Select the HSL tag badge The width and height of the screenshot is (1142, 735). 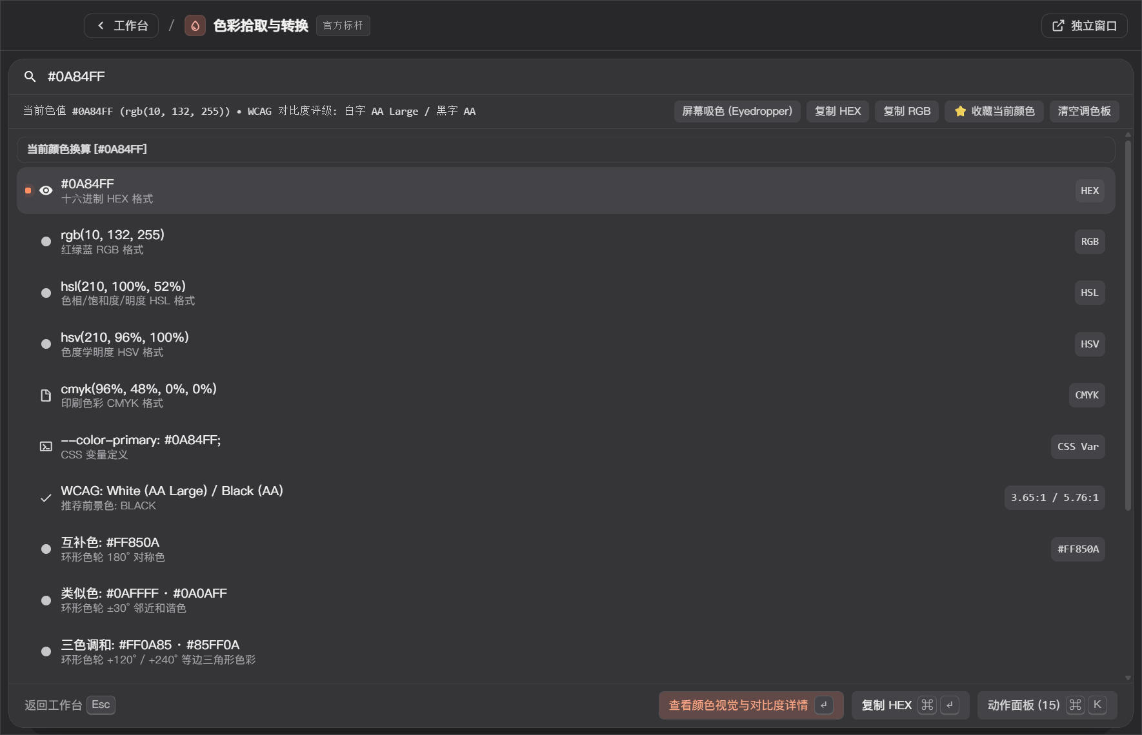1090,293
